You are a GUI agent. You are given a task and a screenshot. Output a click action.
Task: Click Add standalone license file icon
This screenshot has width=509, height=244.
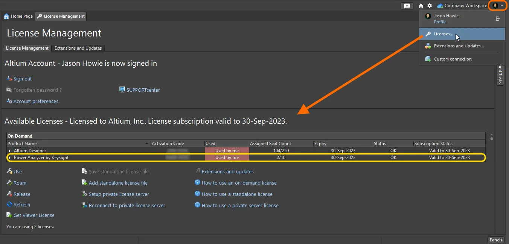pos(85,183)
